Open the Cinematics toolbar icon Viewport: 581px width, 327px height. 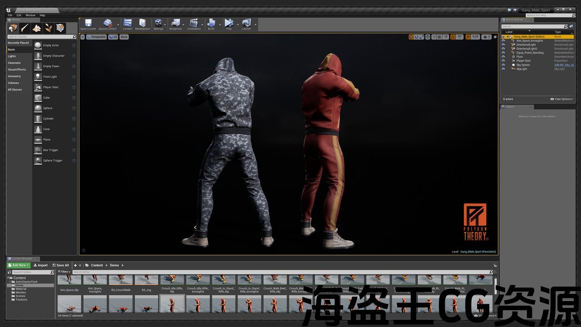click(194, 23)
